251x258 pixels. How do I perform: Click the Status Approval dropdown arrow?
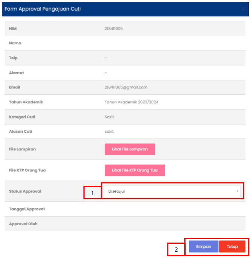click(237, 191)
